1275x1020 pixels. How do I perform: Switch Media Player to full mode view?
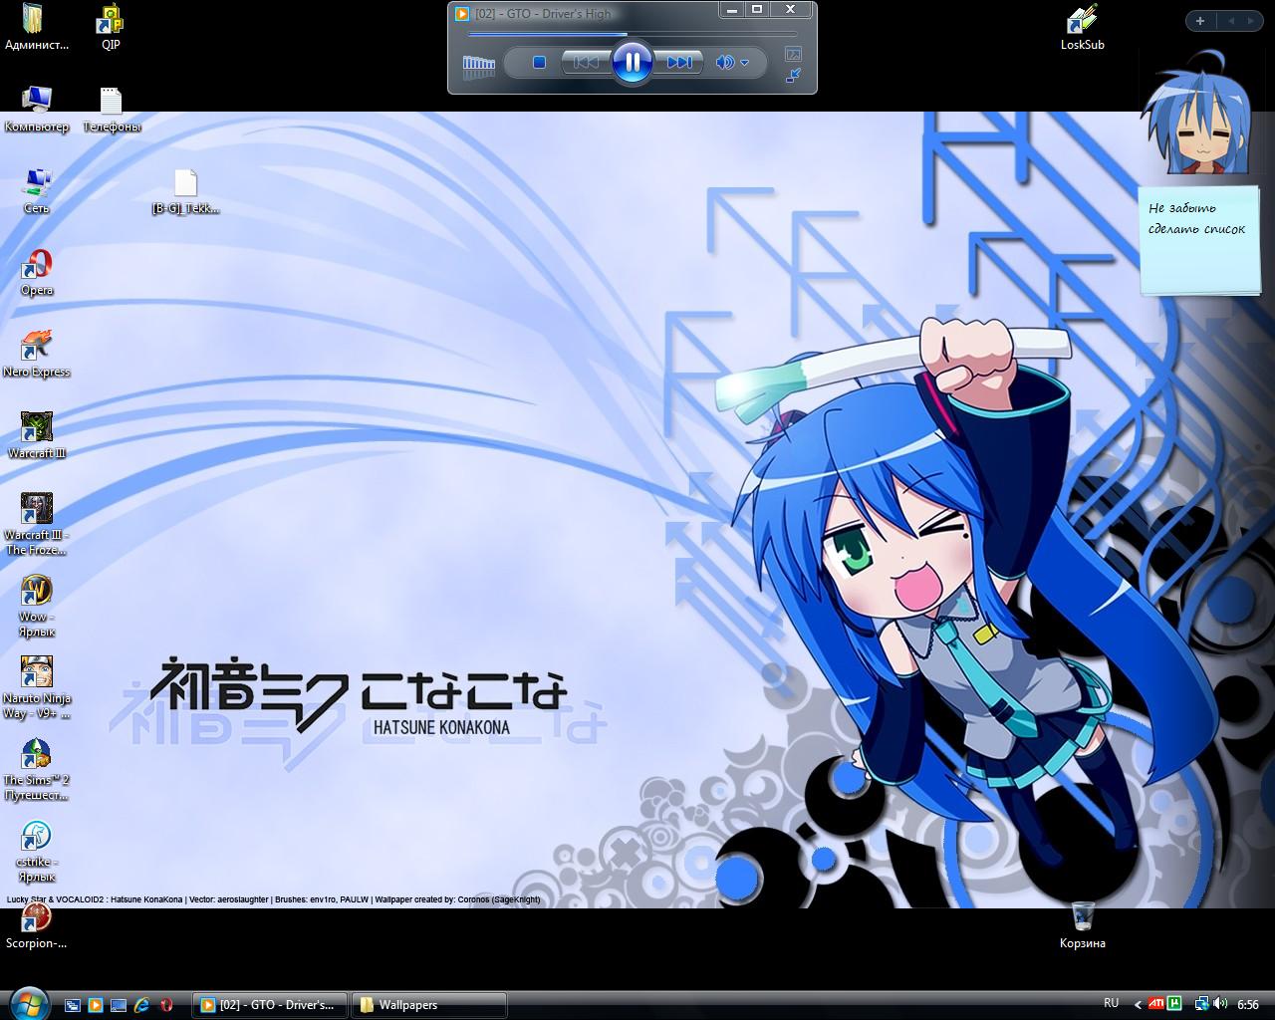794,54
